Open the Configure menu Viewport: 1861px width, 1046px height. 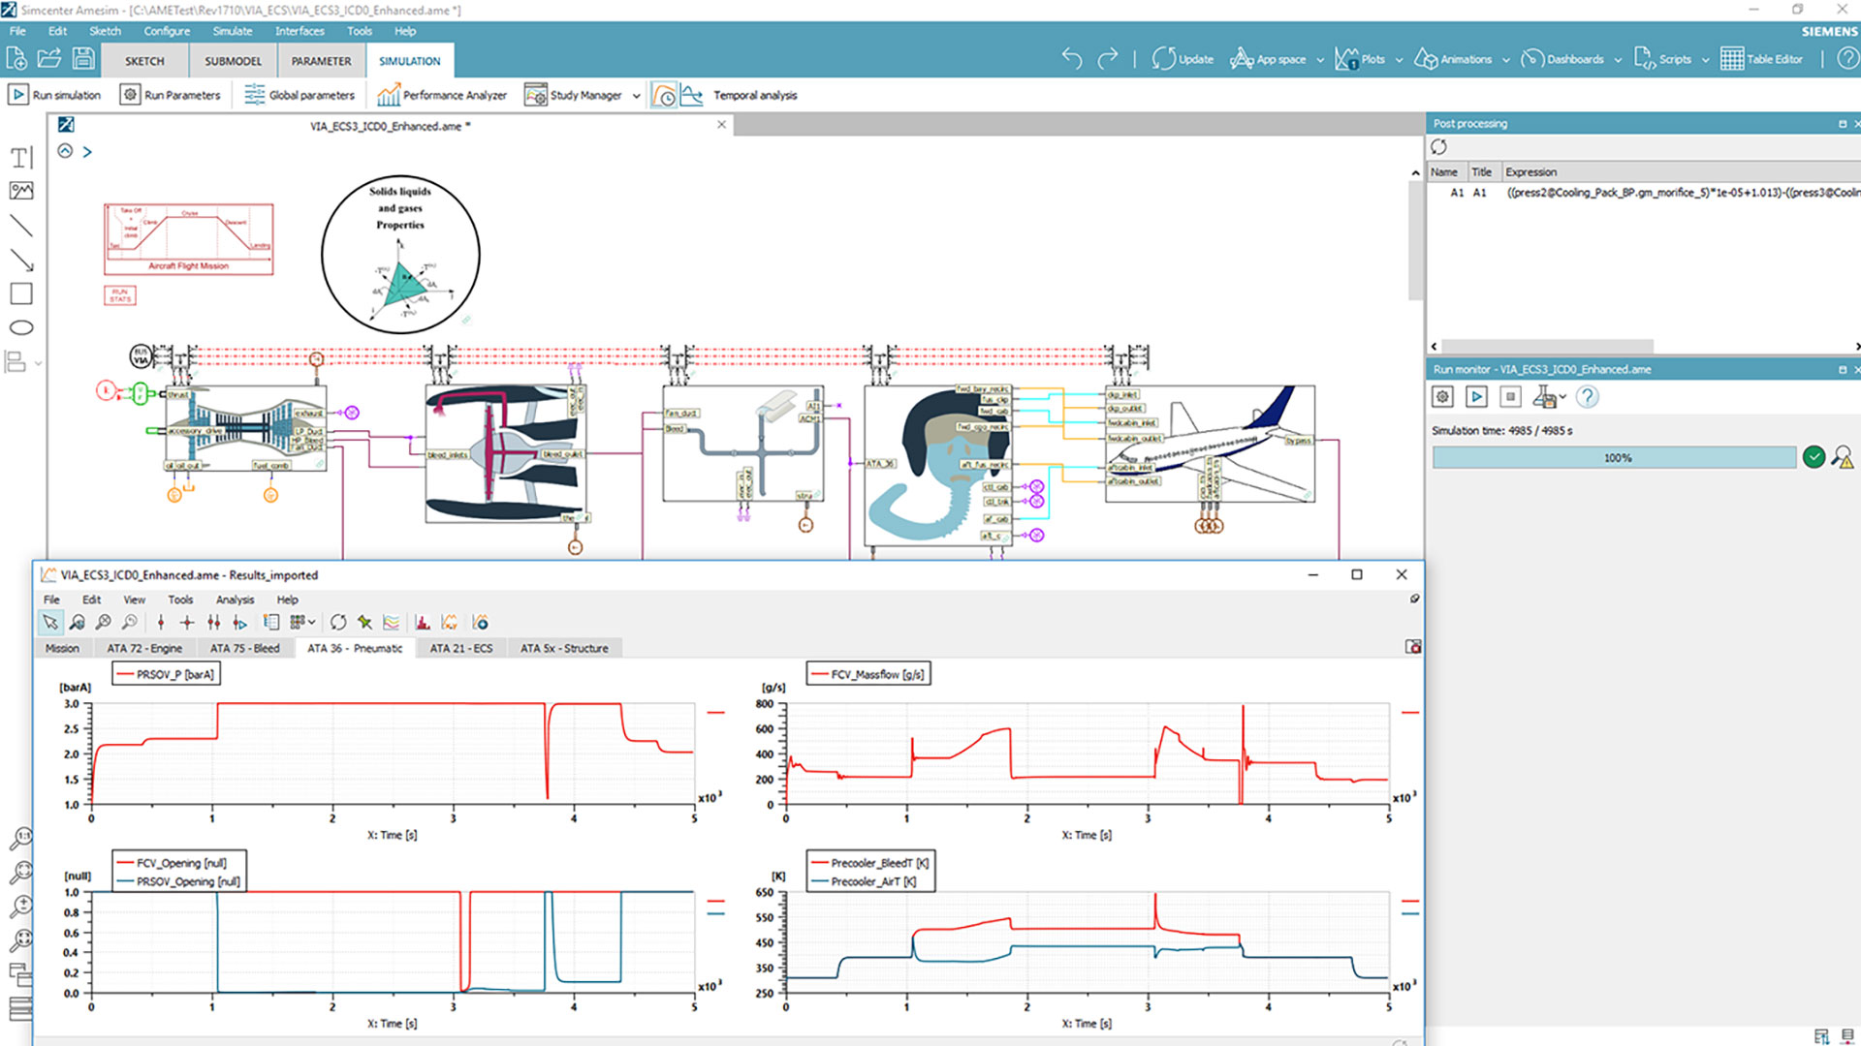167,31
